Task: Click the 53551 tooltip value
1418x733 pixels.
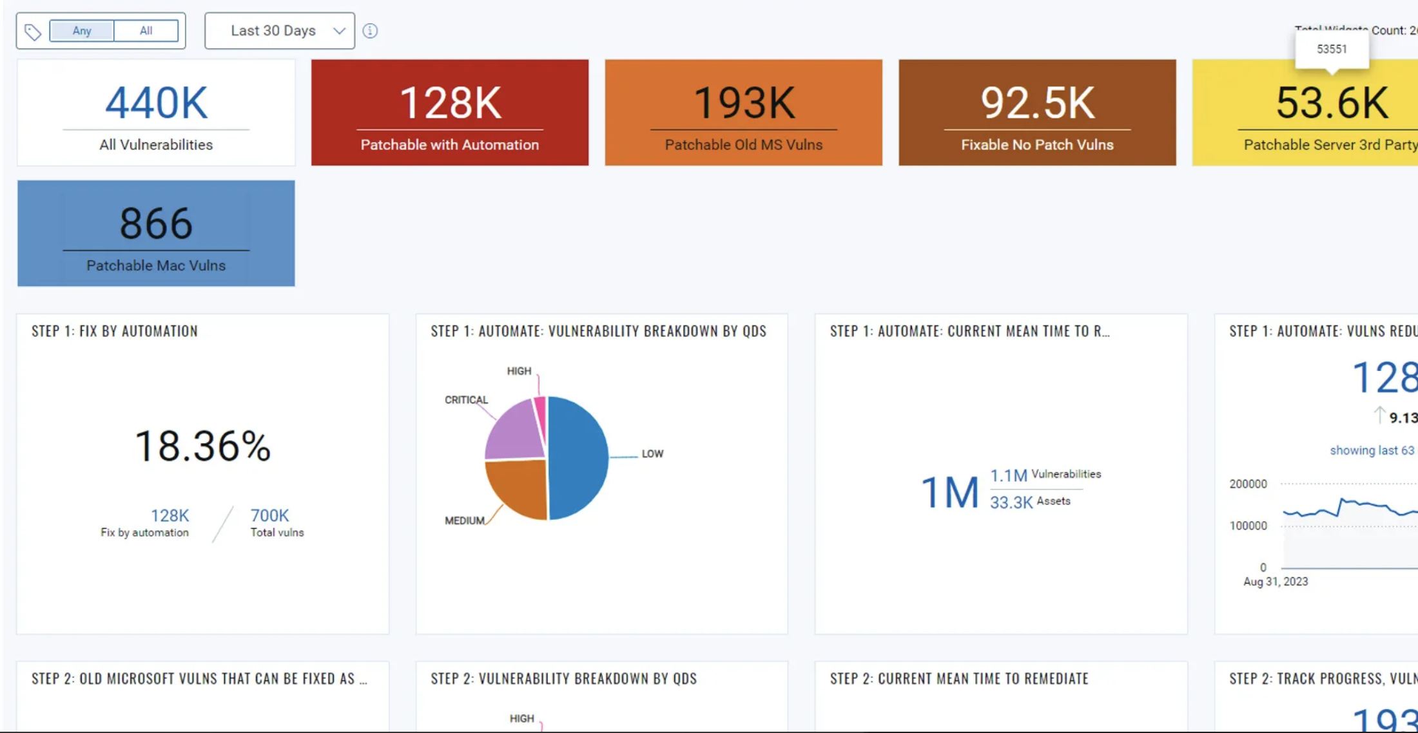Action: click(1332, 49)
